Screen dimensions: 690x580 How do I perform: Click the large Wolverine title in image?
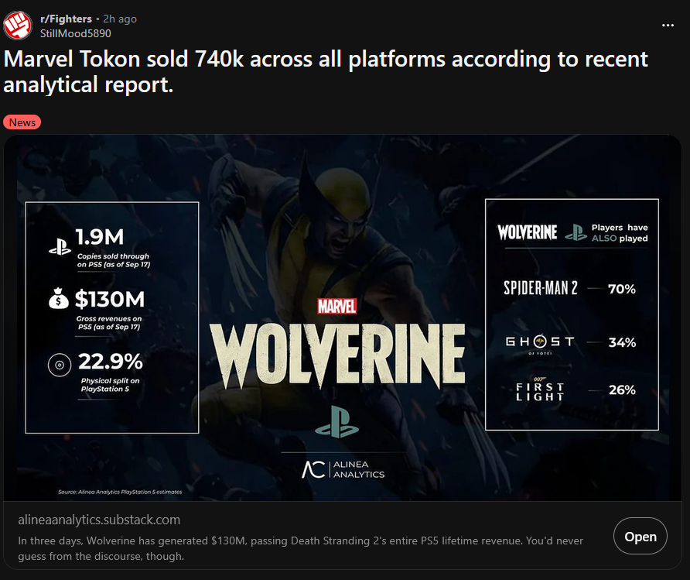point(337,356)
